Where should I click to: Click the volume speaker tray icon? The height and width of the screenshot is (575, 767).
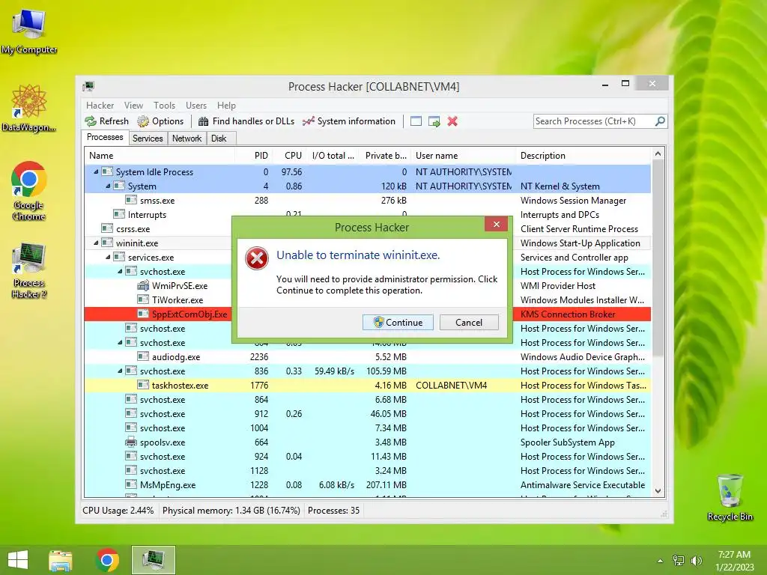click(x=696, y=560)
